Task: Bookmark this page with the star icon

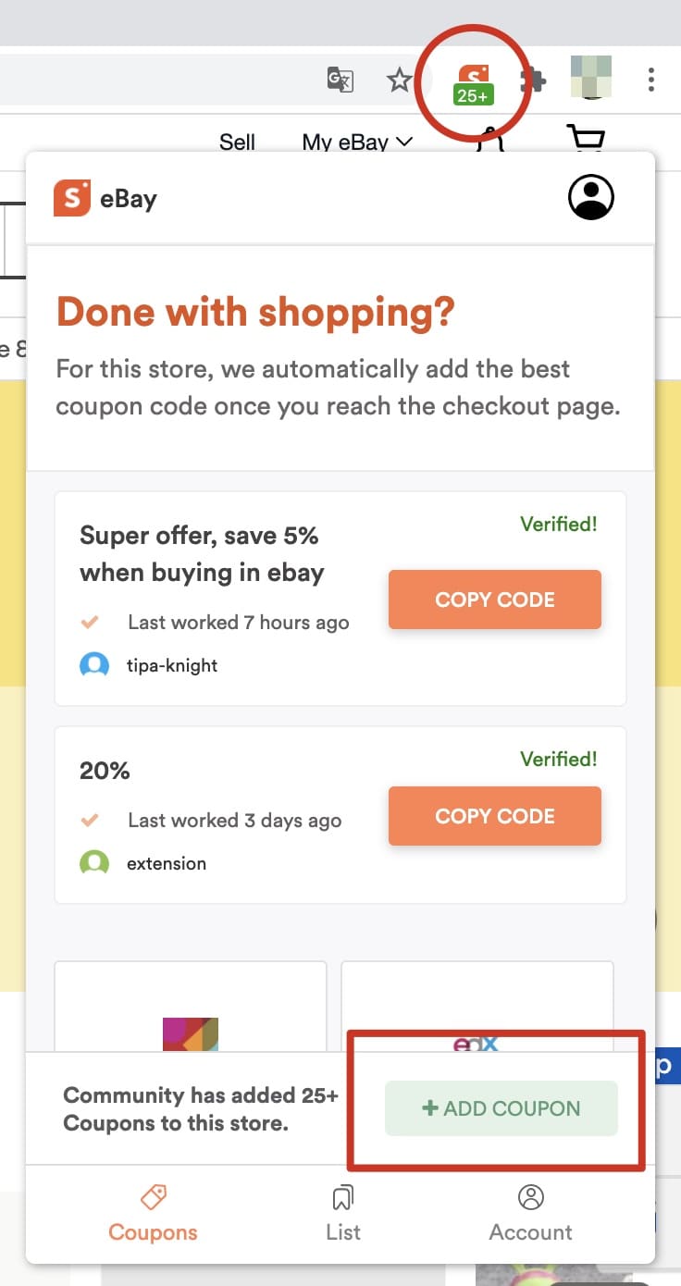Action: 400,79
